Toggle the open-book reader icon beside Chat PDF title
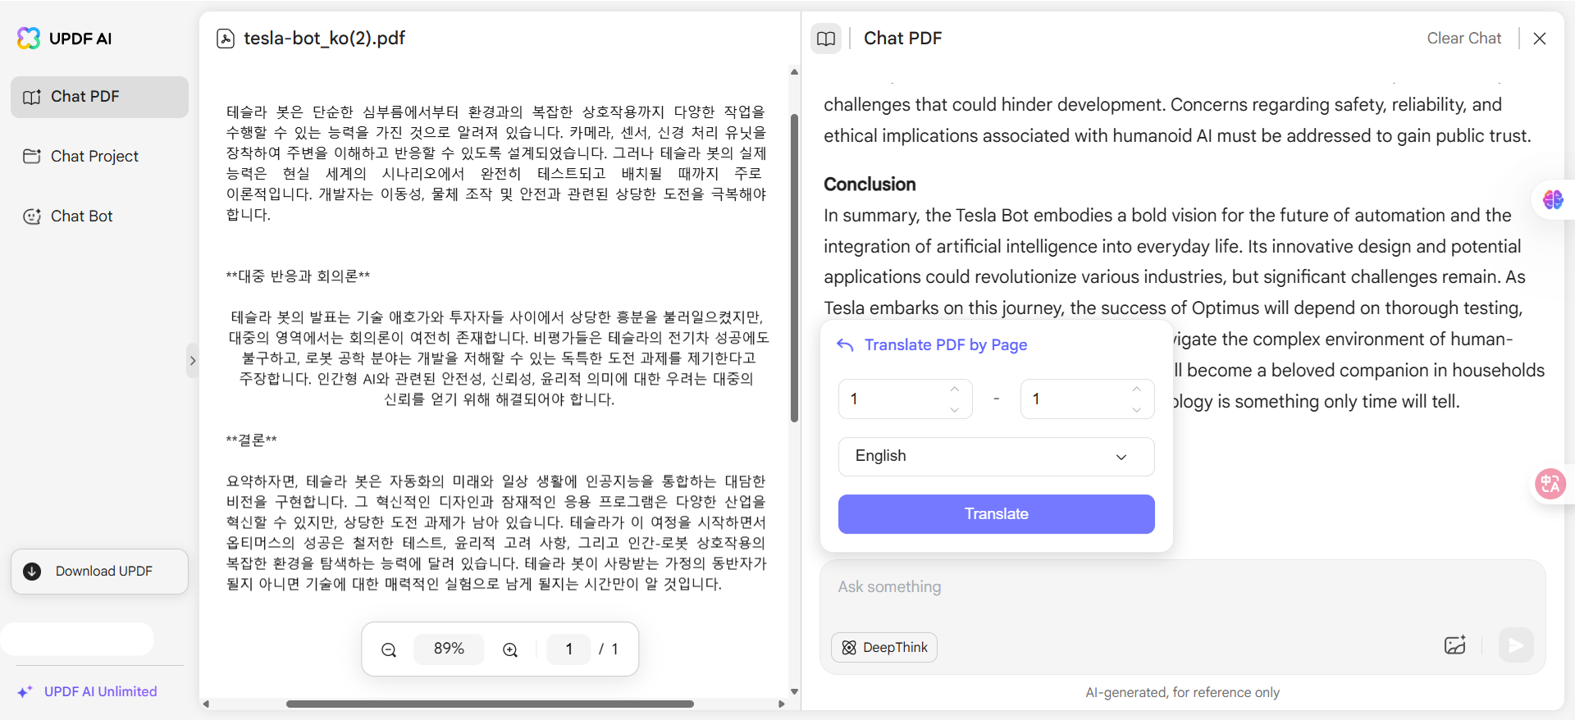 [x=826, y=39]
